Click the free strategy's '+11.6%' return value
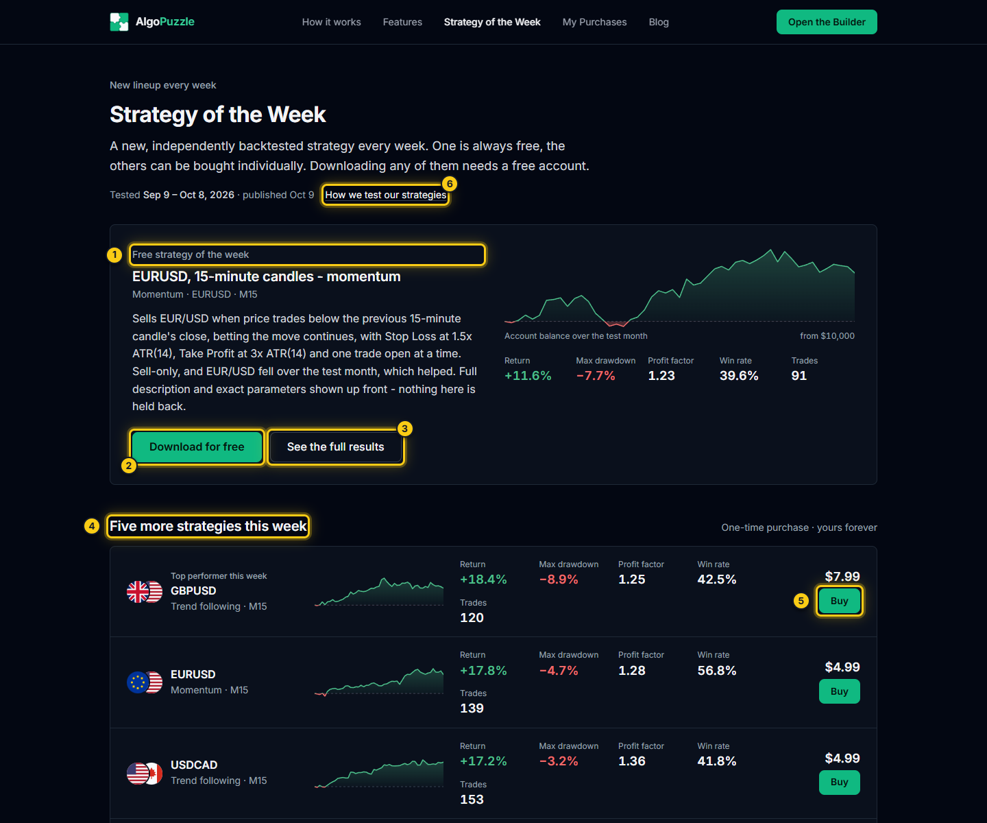 coord(528,376)
